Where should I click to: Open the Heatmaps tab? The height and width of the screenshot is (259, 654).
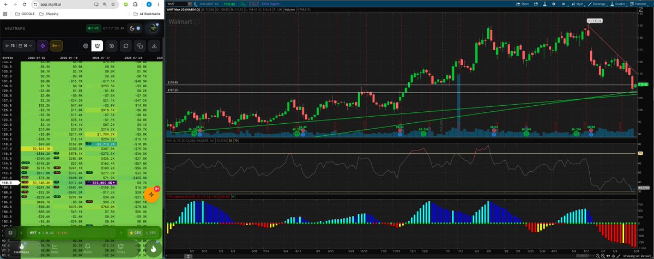tap(22, 249)
